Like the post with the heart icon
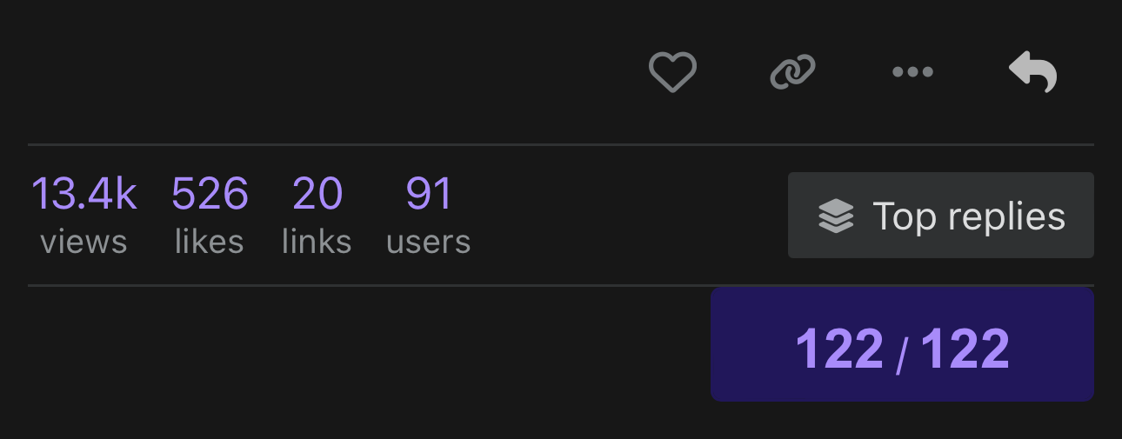This screenshot has width=1122, height=439. pos(672,72)
